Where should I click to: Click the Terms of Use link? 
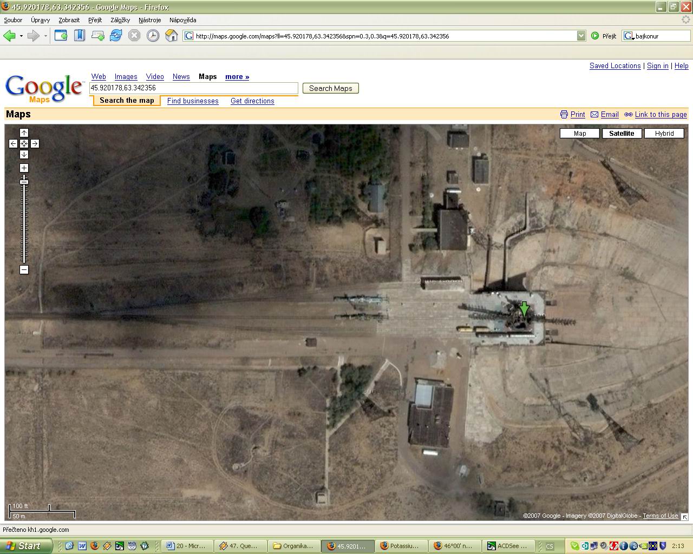(660, 516)
